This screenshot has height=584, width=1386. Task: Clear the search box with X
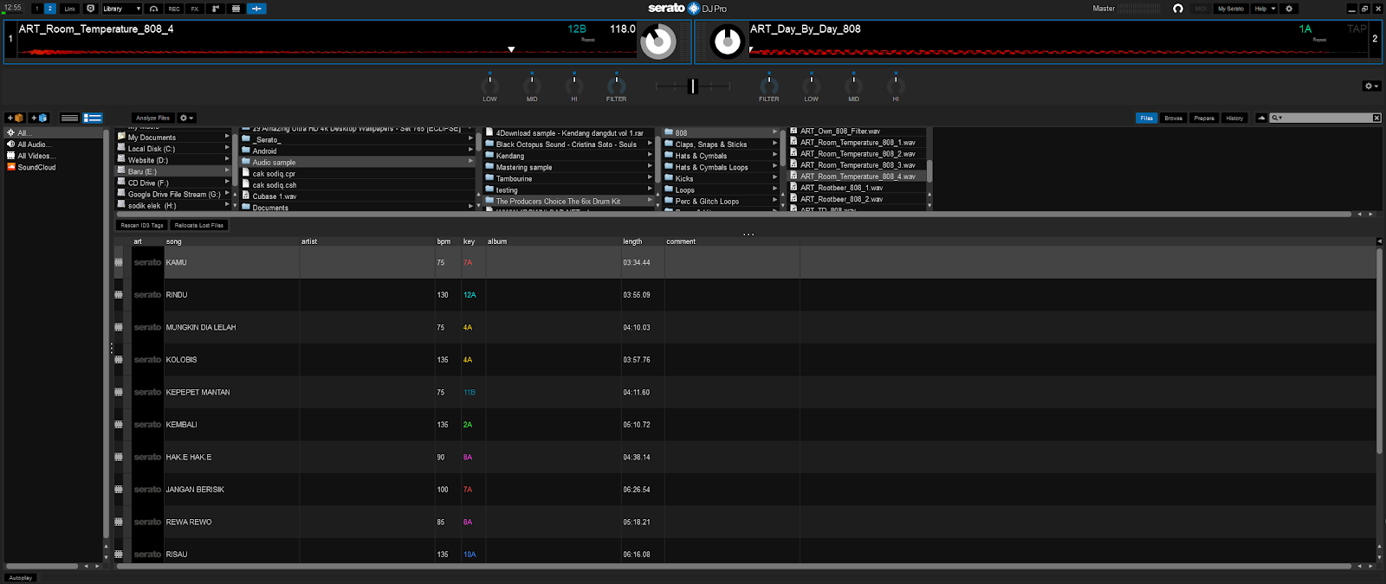click(1376, 118)
